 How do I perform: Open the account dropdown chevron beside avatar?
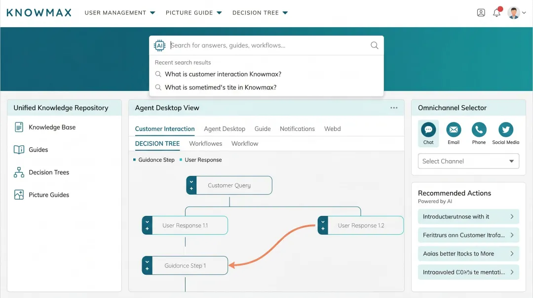[524, 12]
